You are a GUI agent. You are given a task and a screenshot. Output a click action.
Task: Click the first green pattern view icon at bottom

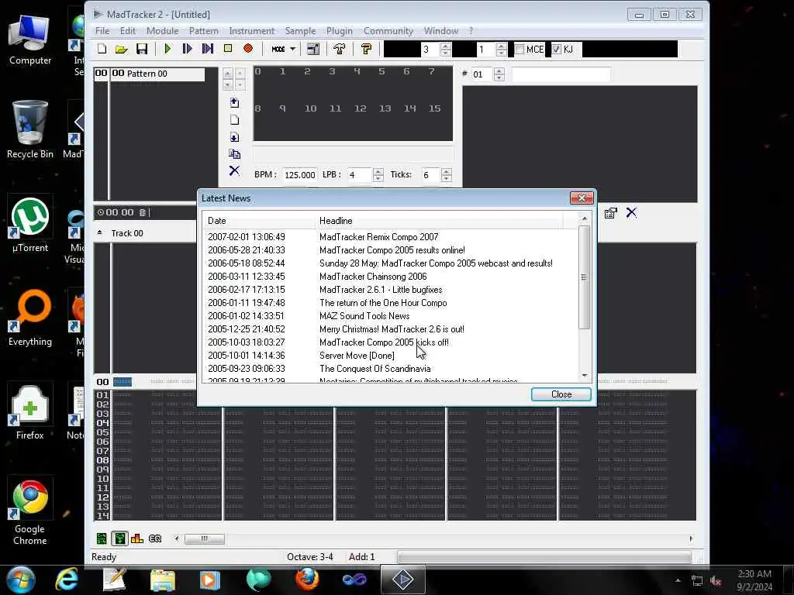pyautogui.click(x=102, y=539)
